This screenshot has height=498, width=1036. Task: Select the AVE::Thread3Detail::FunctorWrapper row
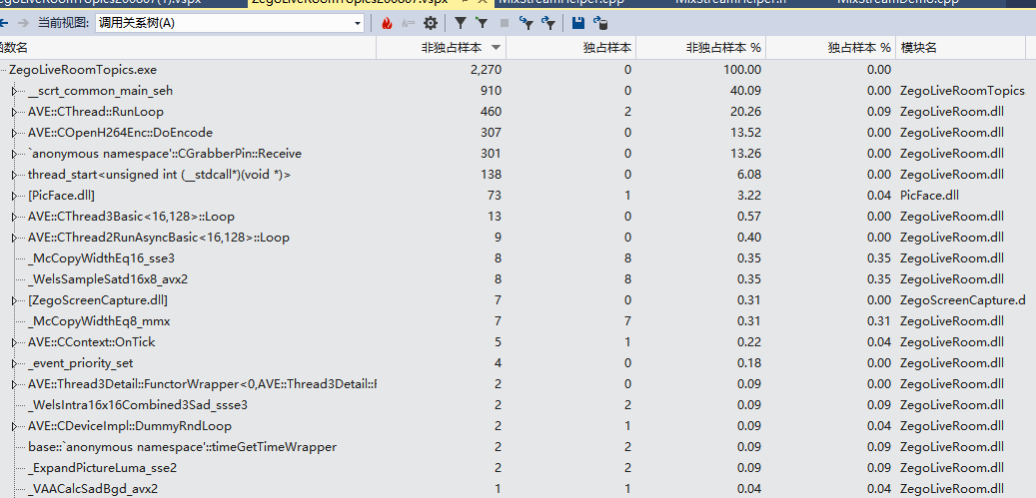pos(518,384)
